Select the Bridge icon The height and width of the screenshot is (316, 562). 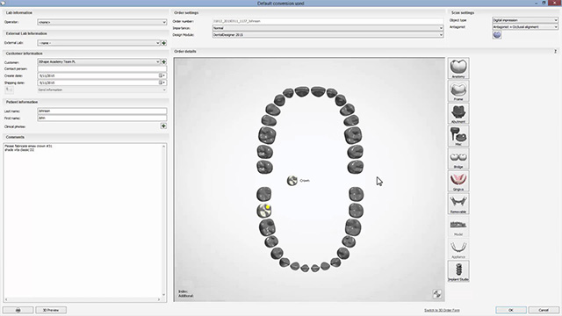click(x=458, y=158)
